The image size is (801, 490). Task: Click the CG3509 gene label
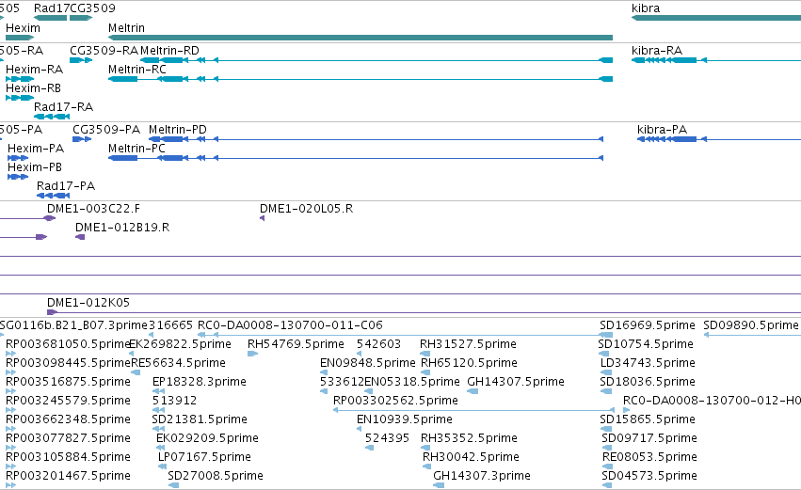click(92, 8)
